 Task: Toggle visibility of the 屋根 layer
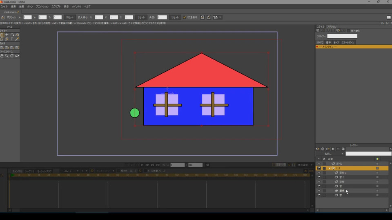(x=318, y=191)
